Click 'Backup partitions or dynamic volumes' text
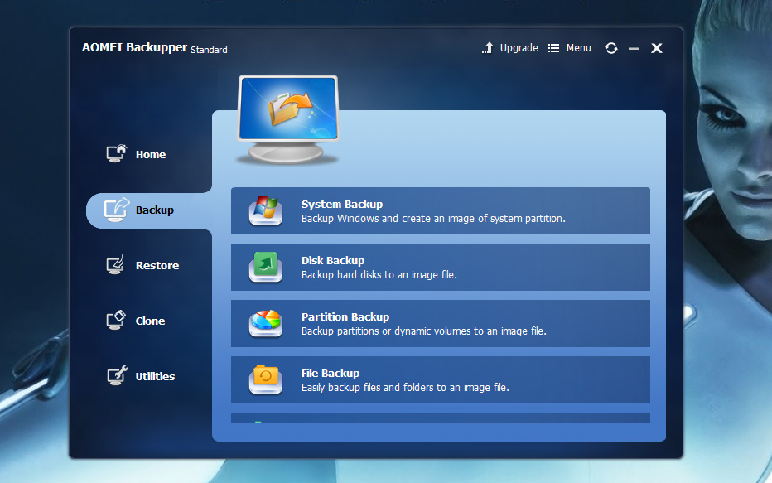 pos(424,331)
